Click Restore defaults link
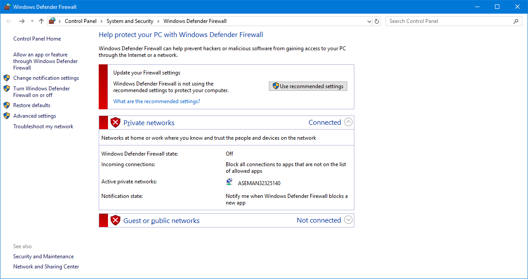Screen dimensions: 528x279 (32, 105)
